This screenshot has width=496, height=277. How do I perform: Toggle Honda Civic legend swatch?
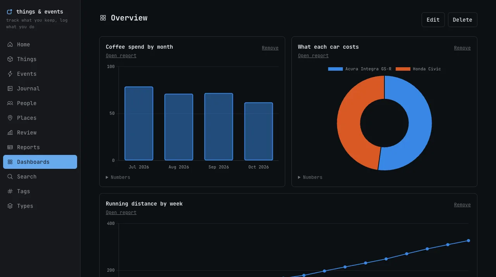tap(403, 69)
